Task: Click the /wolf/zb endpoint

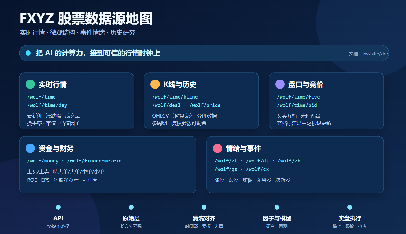Action: click(289, 161)
